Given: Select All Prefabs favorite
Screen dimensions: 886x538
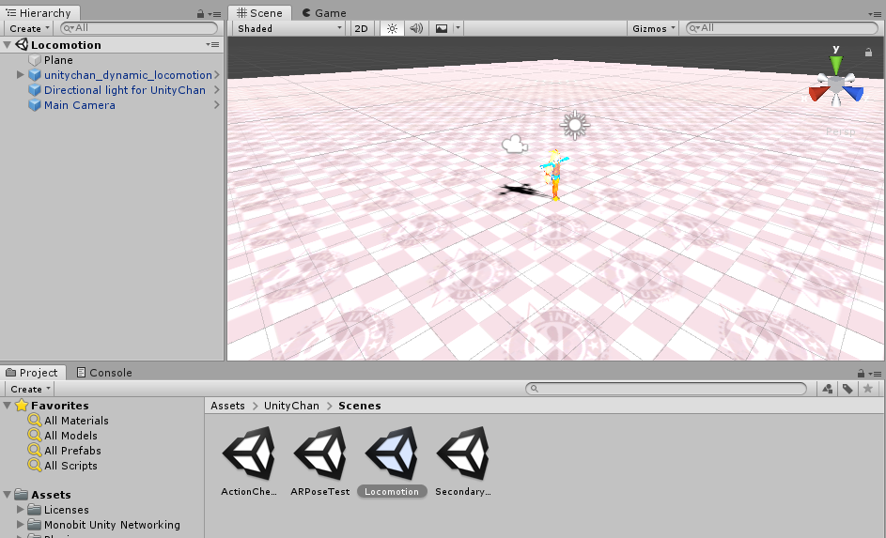Looking at the screenshot, I should 72,451.
